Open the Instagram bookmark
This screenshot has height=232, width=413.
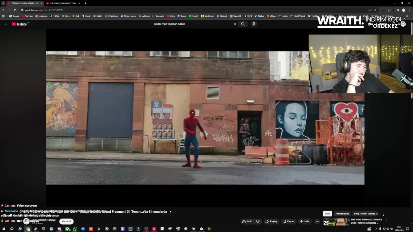click(x=41, y=16)
